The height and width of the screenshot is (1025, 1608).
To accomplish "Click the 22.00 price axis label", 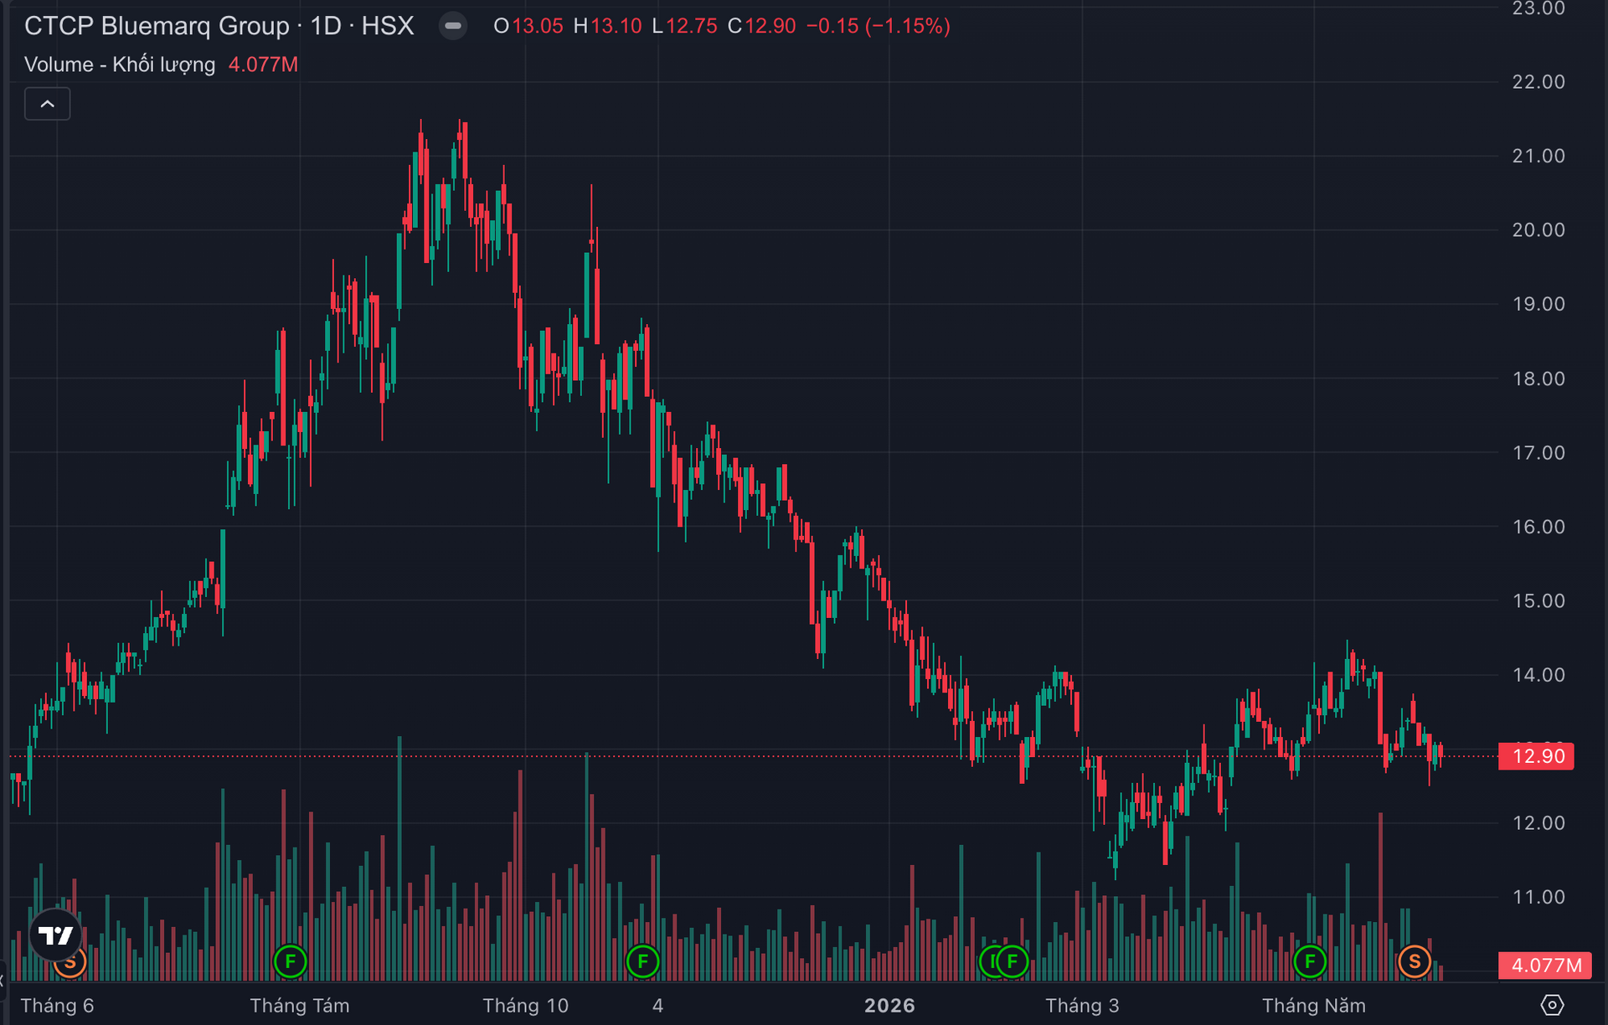I will coord(1538,82).
